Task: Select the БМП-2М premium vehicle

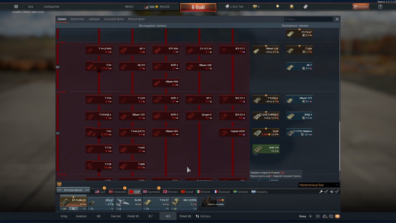Action: (266, 149)
